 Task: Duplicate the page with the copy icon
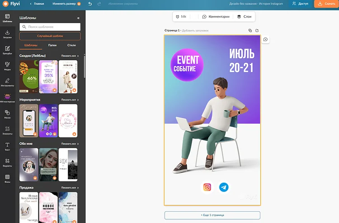250,30
